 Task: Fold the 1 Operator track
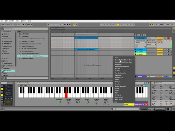[136, 38]
